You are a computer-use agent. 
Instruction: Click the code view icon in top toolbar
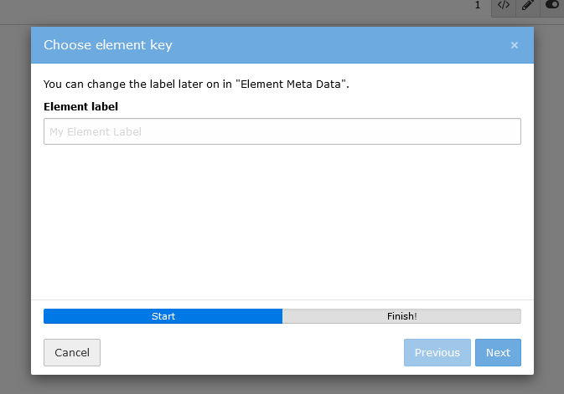503,5
